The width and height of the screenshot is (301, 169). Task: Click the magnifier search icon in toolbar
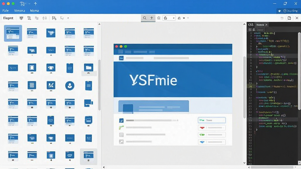pos(145,18)
